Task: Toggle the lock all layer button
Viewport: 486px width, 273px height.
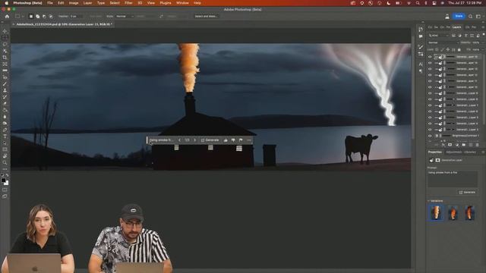Action: pyautogui.click(x=459, y=49)
